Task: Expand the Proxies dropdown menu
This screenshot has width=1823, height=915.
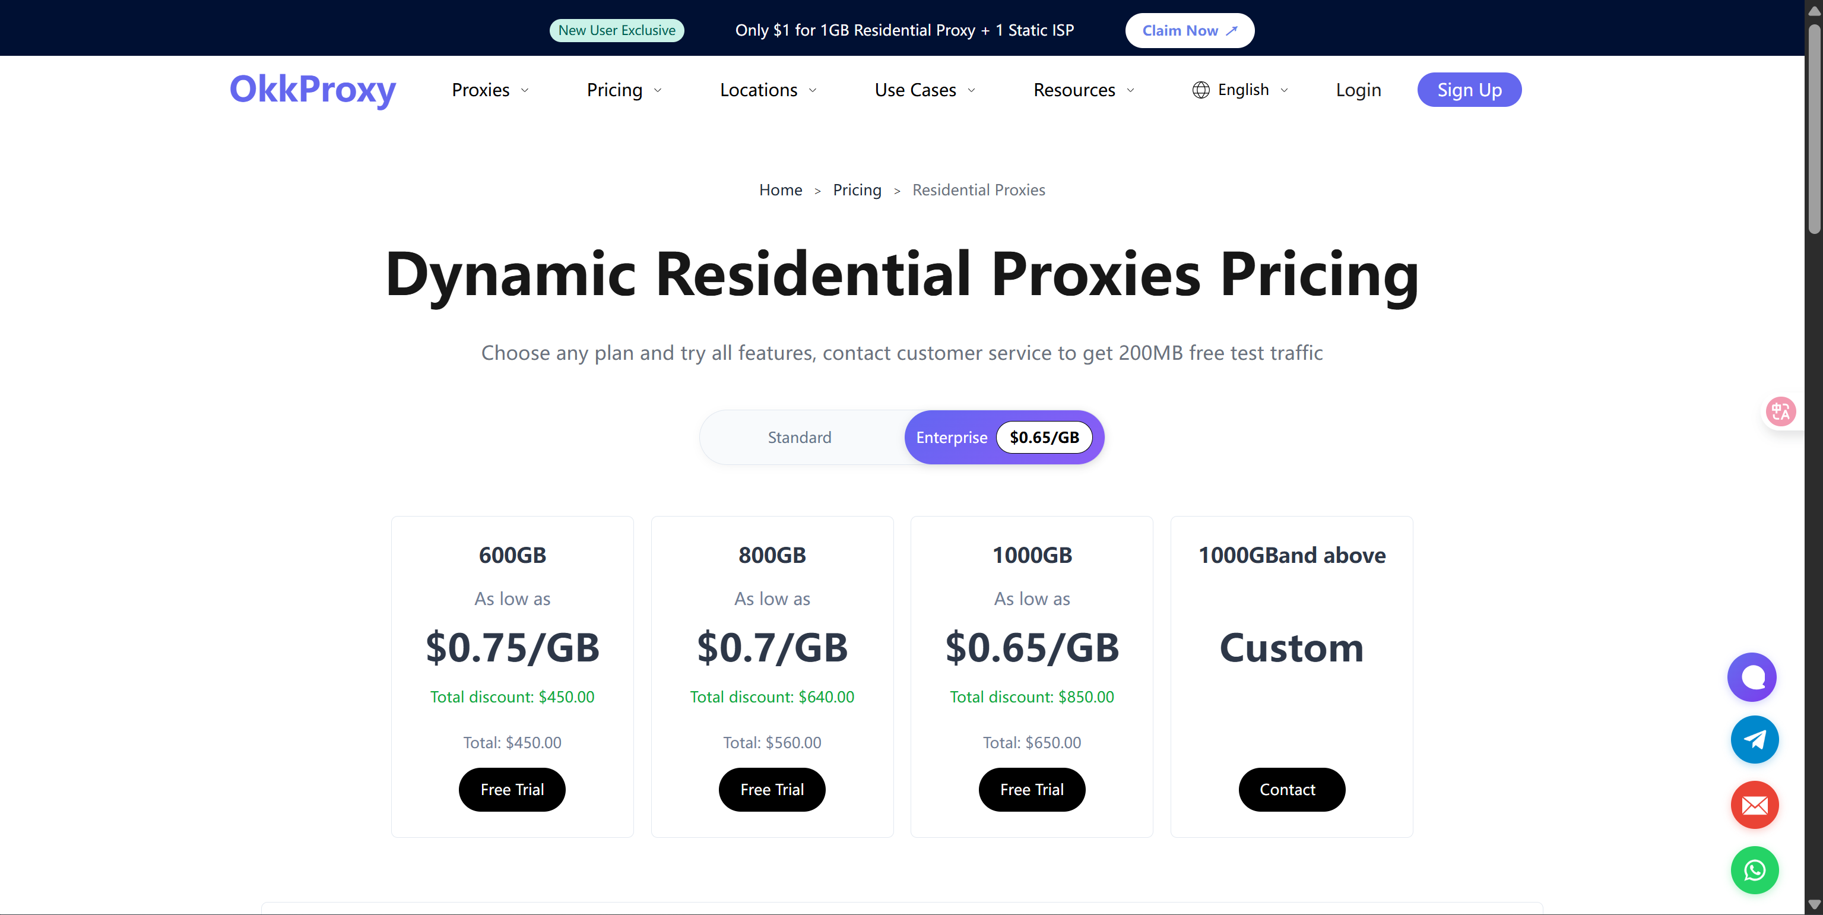Action: [x=490, y=90]
